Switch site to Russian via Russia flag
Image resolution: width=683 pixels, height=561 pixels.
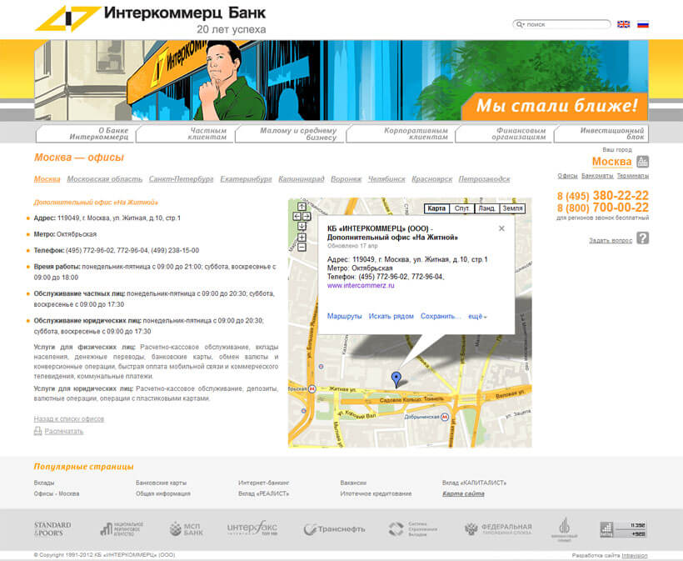642,24
